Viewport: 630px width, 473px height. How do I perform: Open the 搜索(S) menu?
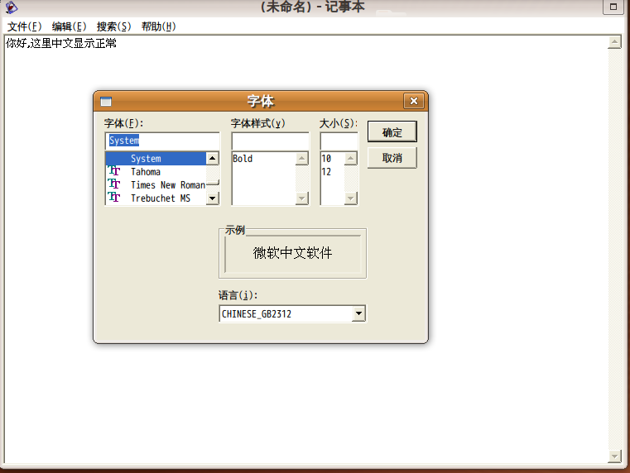click(x=113, y=26)
